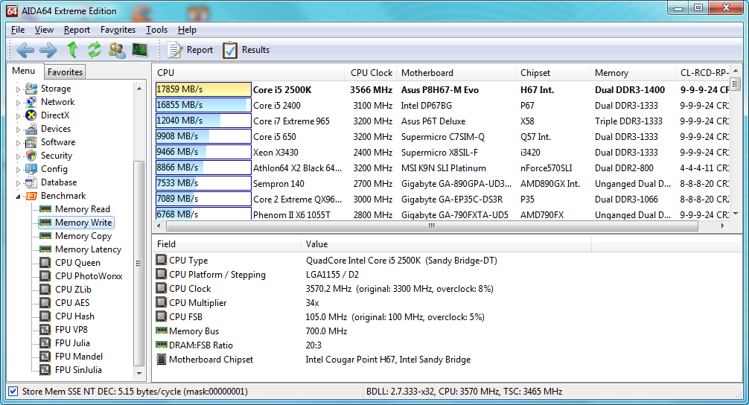The image size is (749, 405).
Task: Sort by the Chipset column header
Action: point(552,73)
